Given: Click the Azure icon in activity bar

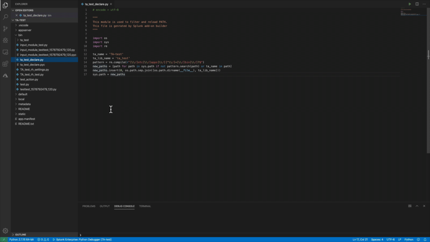Looking at the screenshot, I should tap(5, 75).
